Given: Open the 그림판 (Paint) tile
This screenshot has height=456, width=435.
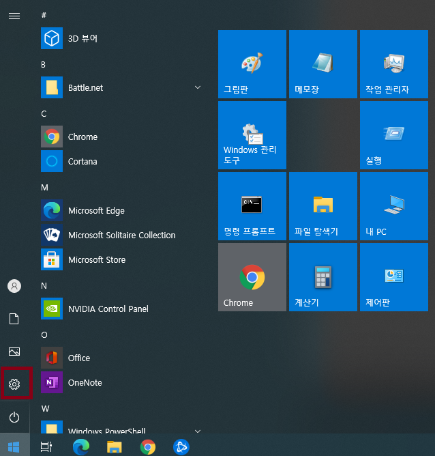Looking at the screenshot, I should [x=252, y=64].
